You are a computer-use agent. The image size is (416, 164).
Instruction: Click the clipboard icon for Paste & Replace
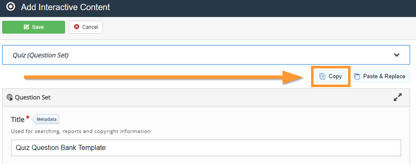[357, 76]
